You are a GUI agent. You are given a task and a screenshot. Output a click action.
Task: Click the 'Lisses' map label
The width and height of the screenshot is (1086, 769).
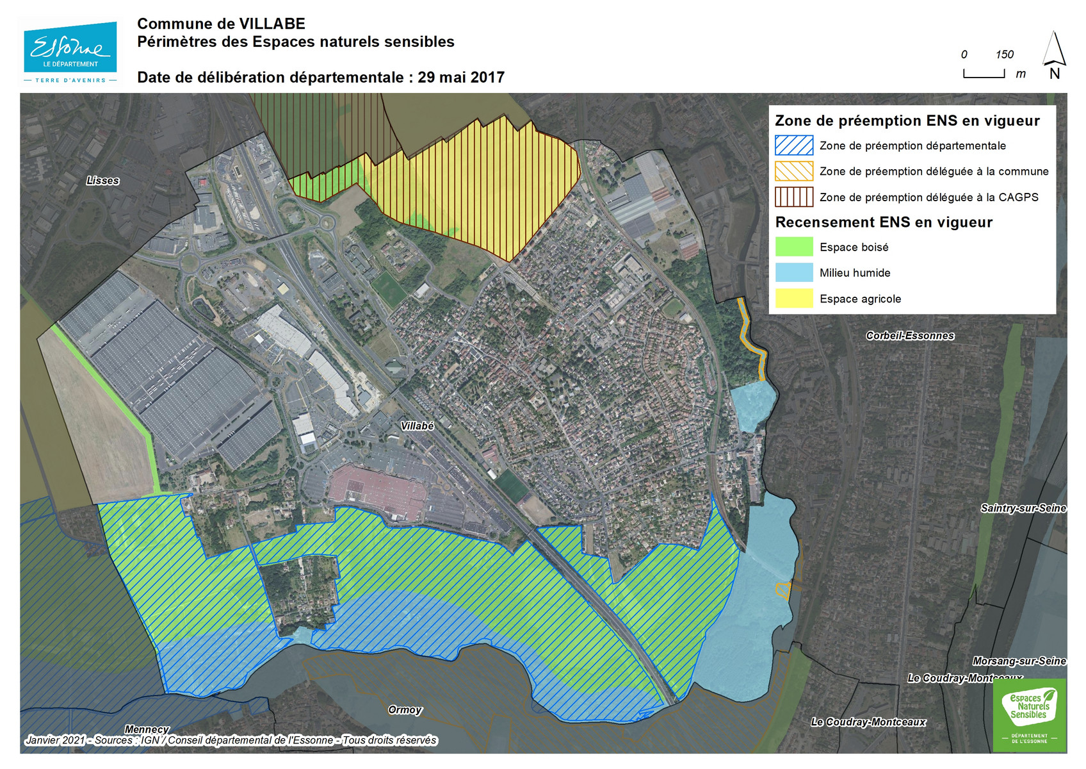pos(103,181)
